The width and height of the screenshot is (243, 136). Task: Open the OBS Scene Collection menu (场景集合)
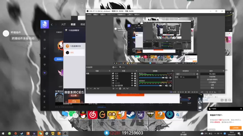click(x=121, y=15)
